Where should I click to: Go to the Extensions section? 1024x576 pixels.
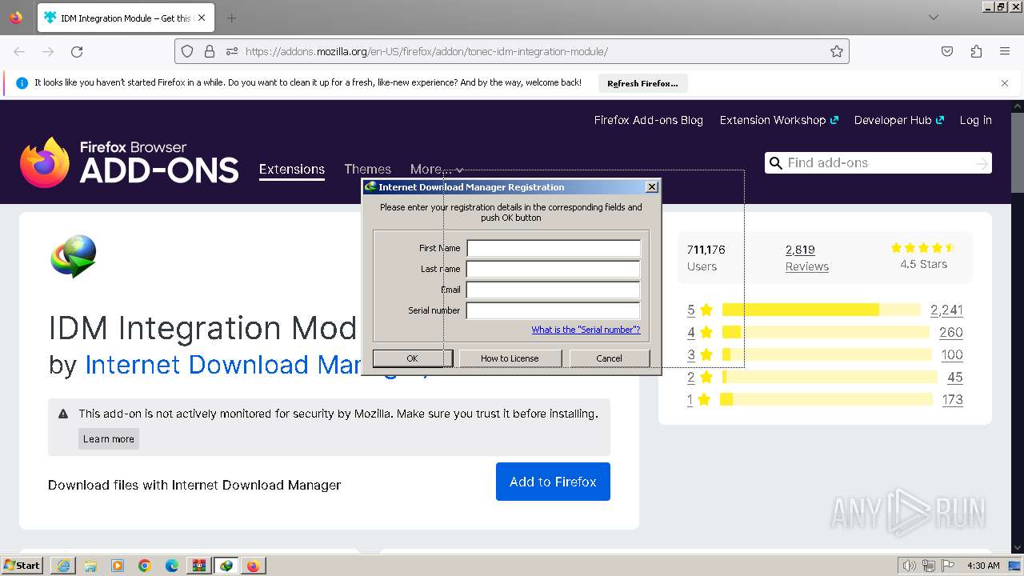pos(292,169)
